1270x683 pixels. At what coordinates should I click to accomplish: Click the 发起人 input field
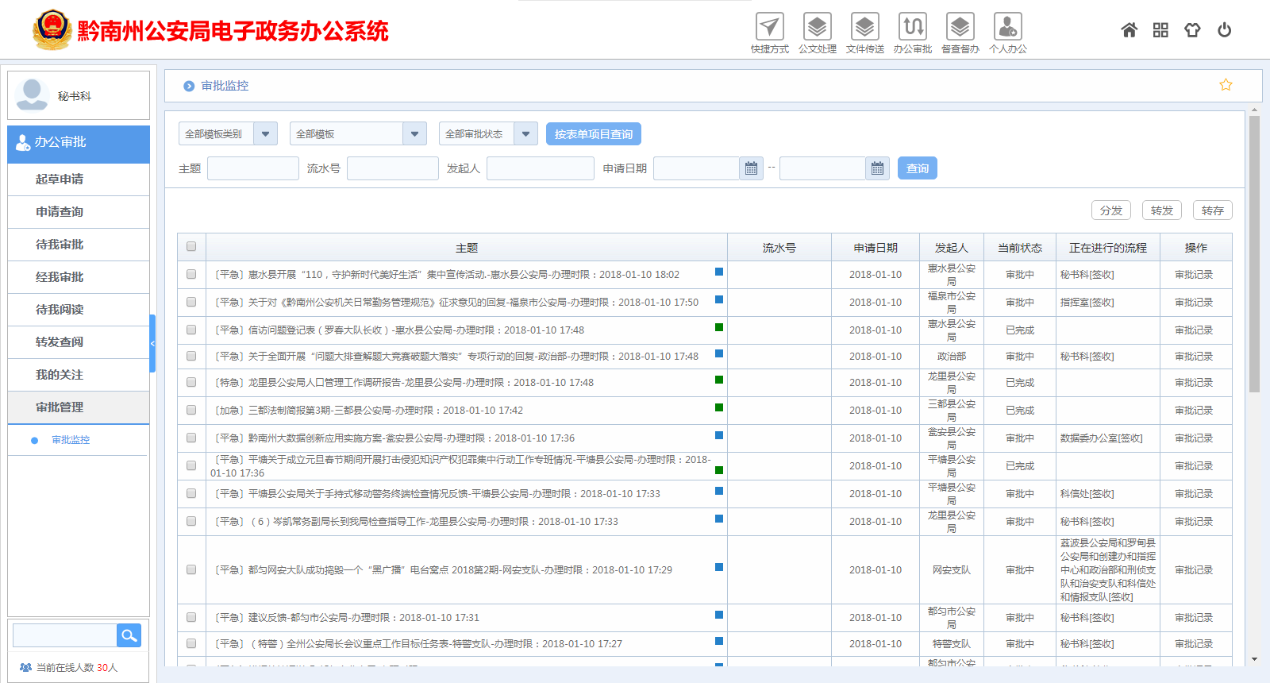(541, 168)
